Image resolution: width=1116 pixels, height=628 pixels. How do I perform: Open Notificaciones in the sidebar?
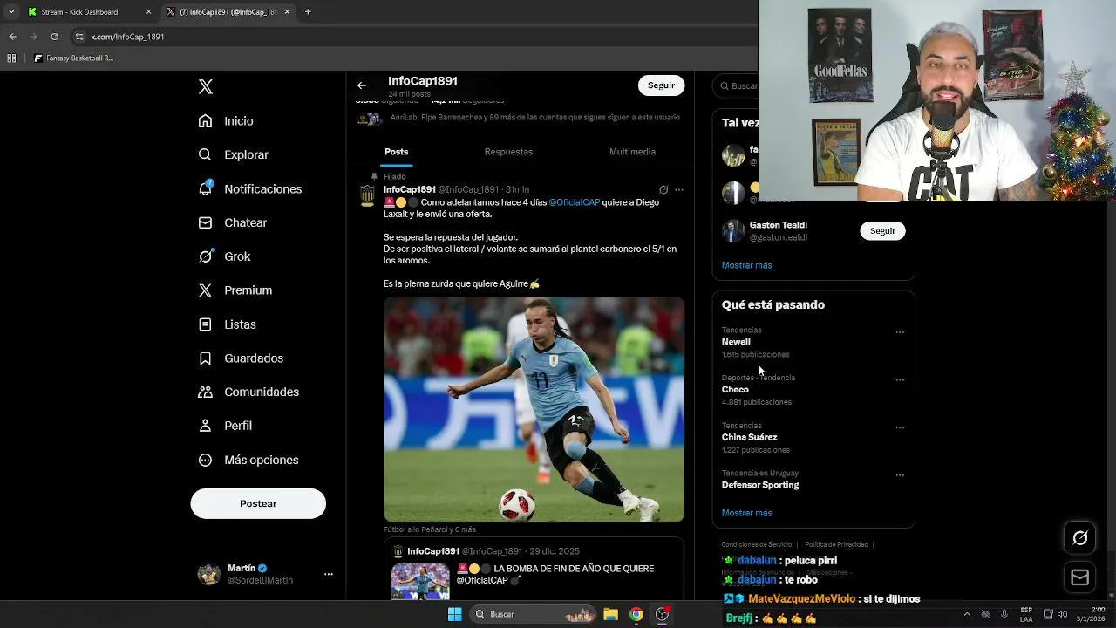249,188
